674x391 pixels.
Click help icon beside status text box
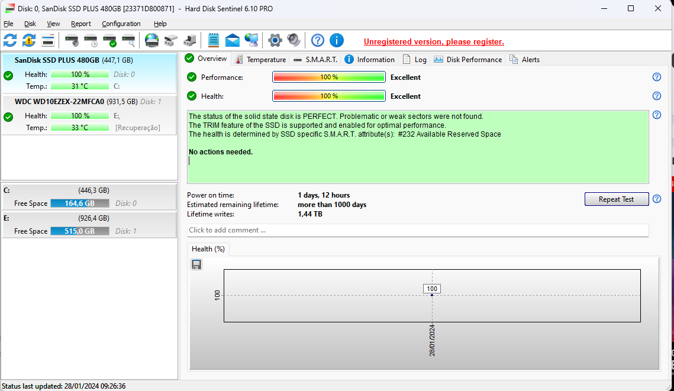coord(657,115)
